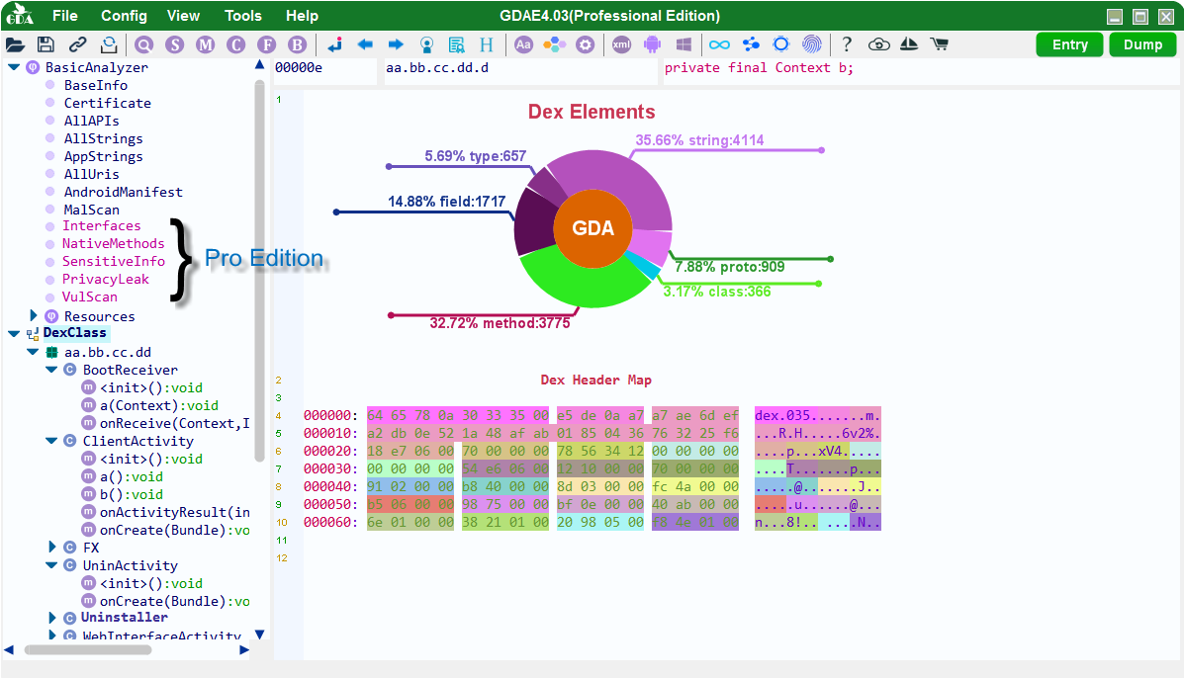Click the colored hexagons toolbar icon
This screenshot has width=1185, height=678.
(x=554, y=44)
